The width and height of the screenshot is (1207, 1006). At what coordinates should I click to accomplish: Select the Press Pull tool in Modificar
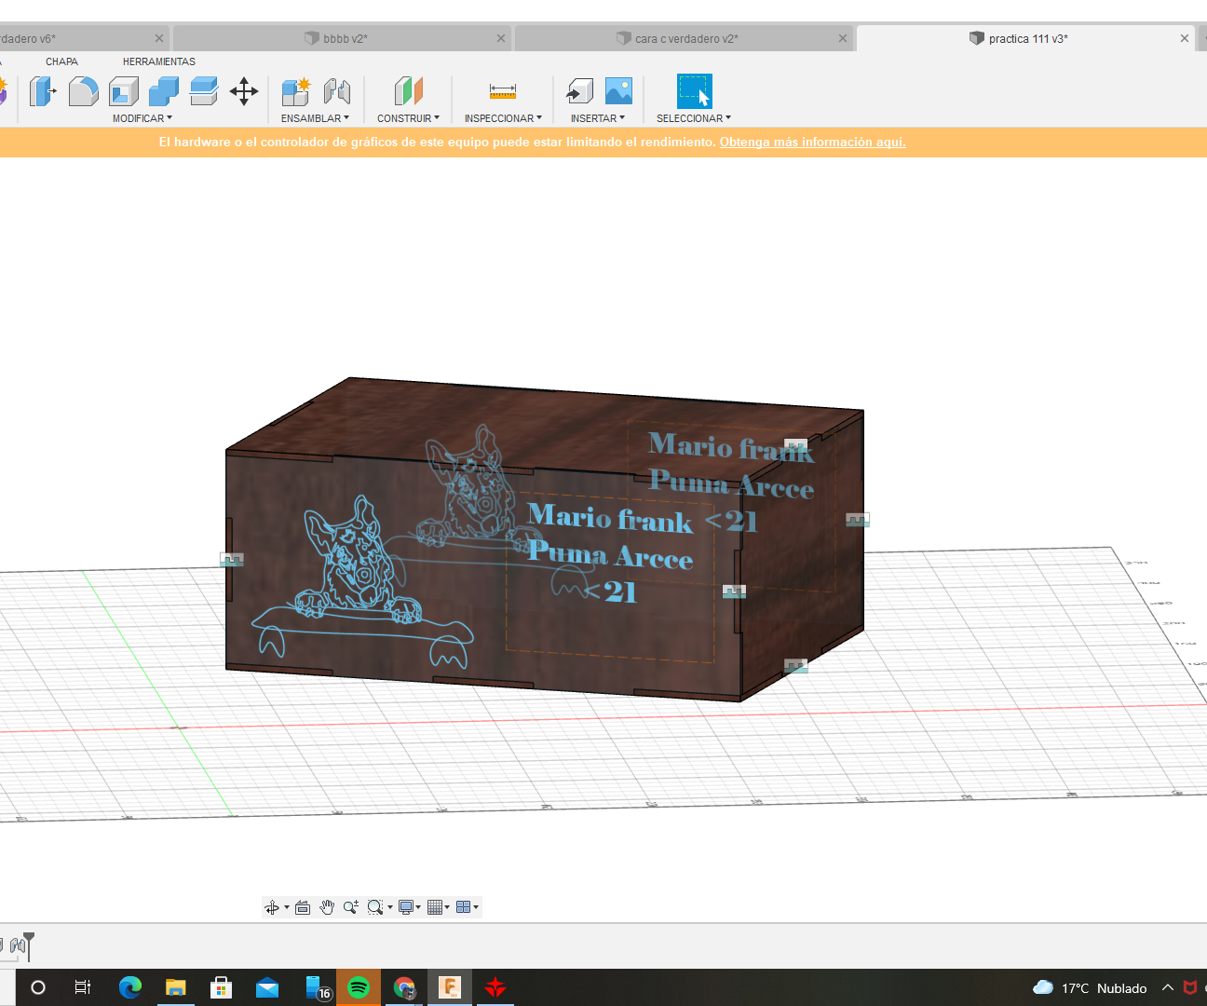coord(43,91)
